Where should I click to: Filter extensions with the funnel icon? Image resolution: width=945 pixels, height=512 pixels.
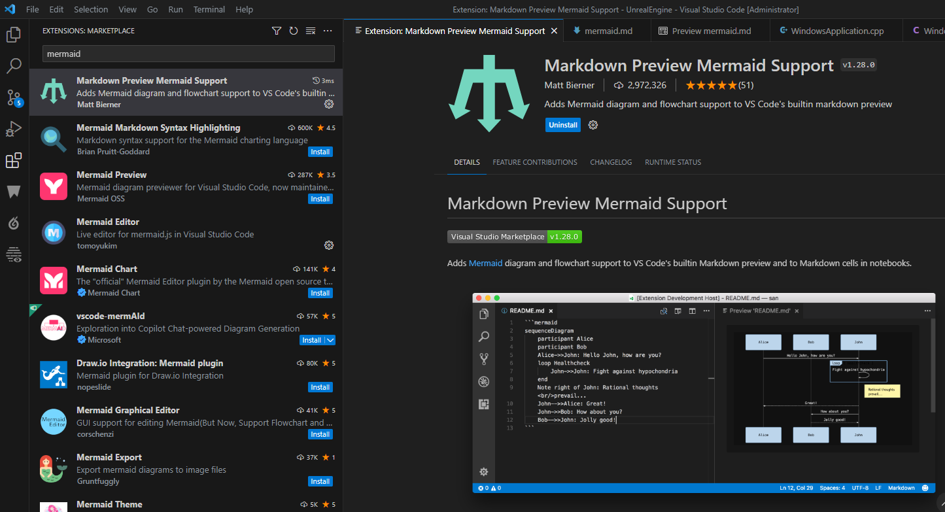pos(277,31)
